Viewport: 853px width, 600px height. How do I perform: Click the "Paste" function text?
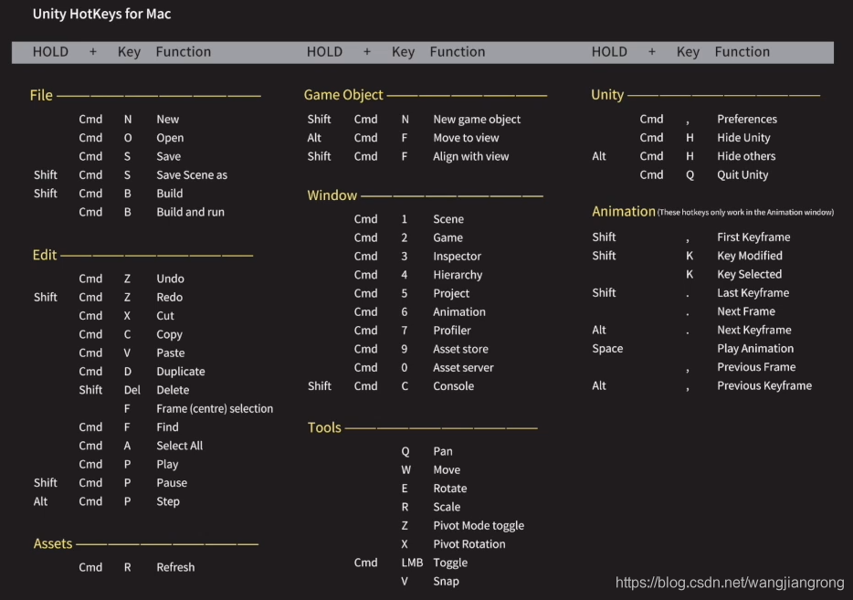pos(170,353)
